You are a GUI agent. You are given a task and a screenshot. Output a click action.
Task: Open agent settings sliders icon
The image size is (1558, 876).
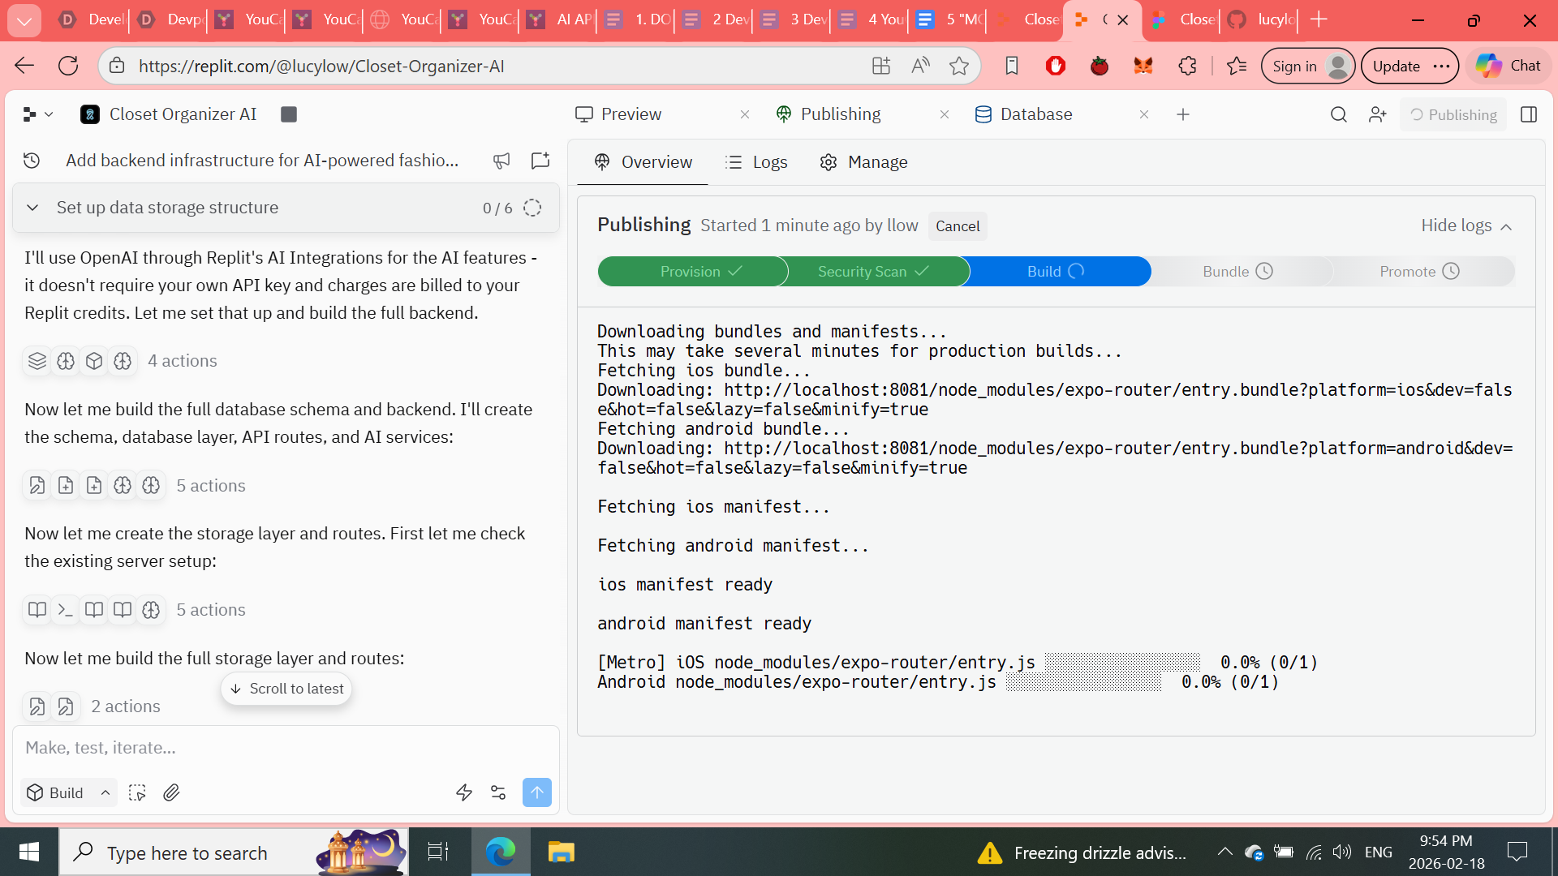(x=498, y=792)
